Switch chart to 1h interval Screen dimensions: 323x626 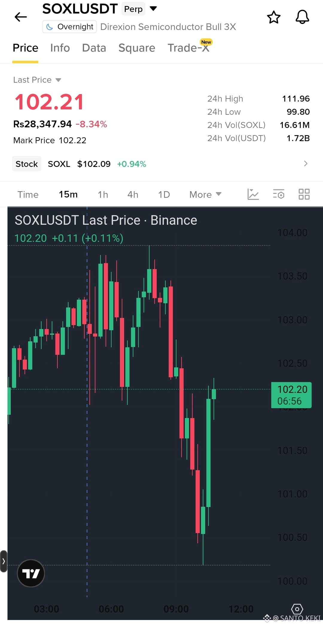pyautogui.click(x=103, y=194)
